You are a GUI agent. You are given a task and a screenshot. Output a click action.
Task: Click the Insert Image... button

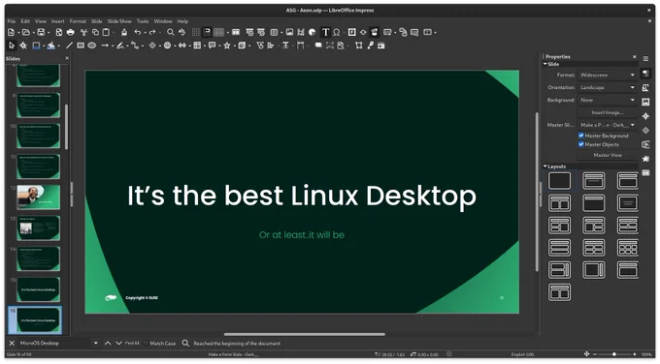(607, 112)
